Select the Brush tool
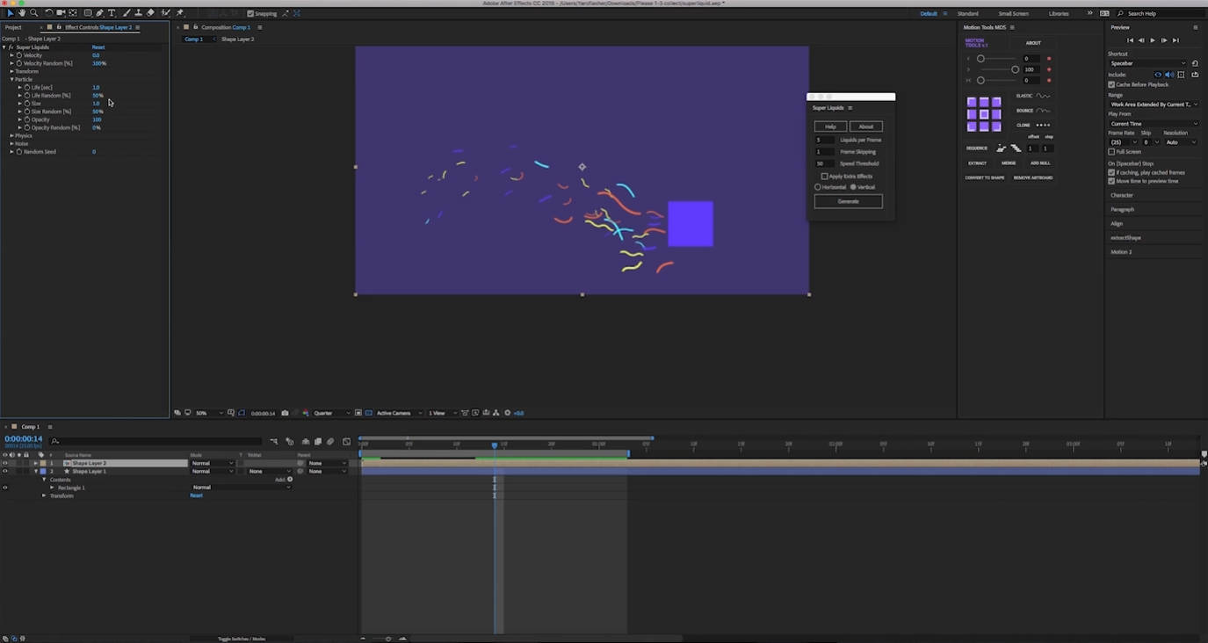Viewport: 1208px width, 643px height. pos(126,13)
